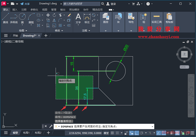Toggle polar tracking in status bar

tap(142, 133)
